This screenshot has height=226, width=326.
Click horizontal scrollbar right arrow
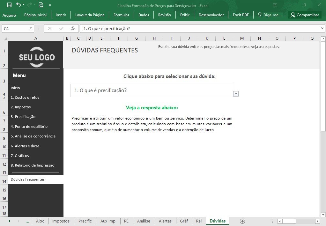point(317,221)
